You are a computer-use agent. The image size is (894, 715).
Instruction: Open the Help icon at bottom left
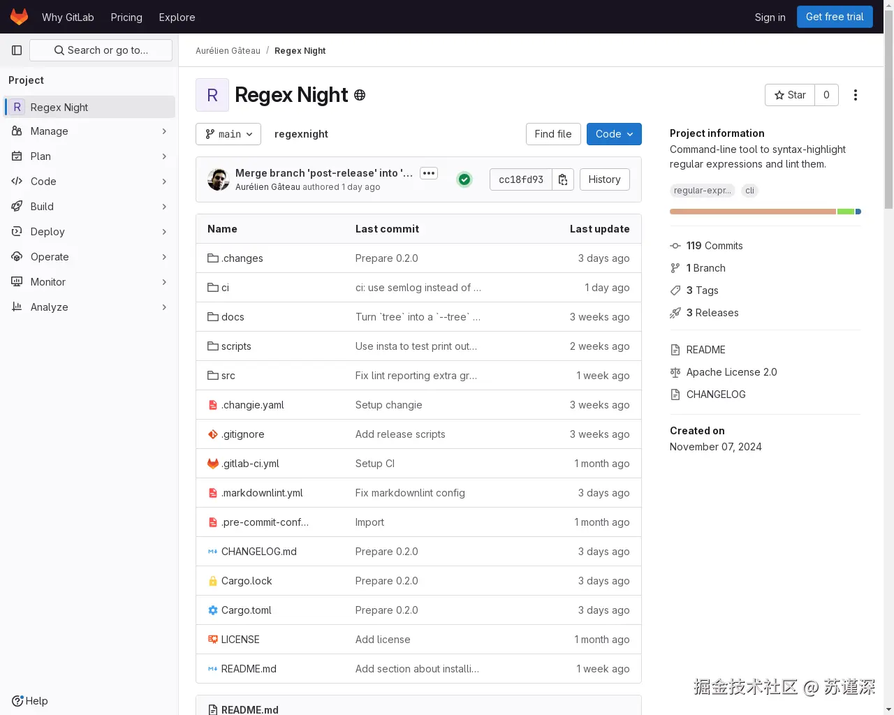[17, 701]
